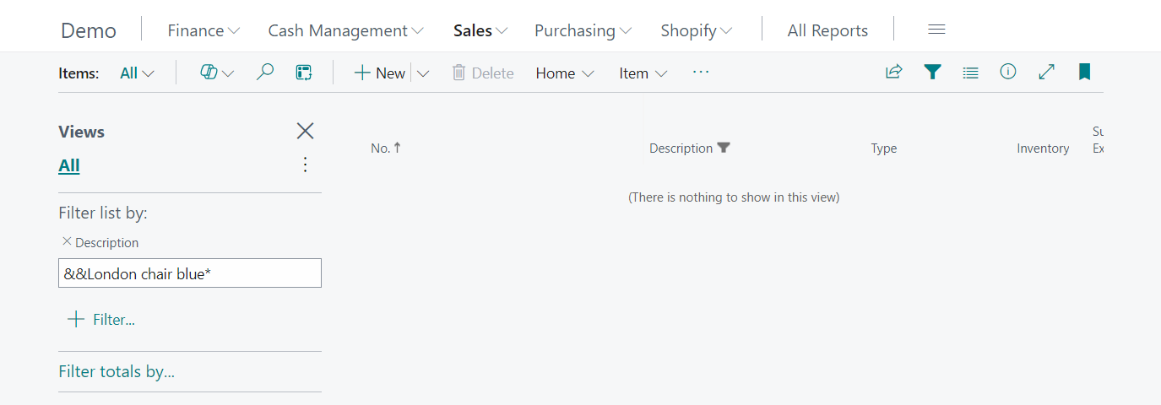
Task: Toggle the FactBox information icon
Action: (1007, 73)
